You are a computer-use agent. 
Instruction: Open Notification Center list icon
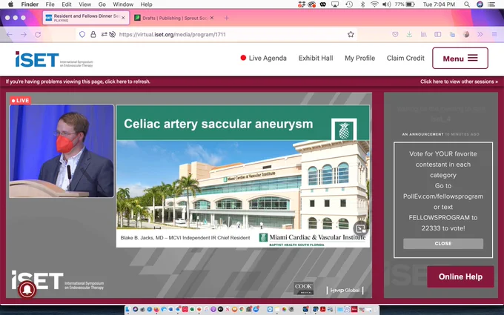coord(491,4)
